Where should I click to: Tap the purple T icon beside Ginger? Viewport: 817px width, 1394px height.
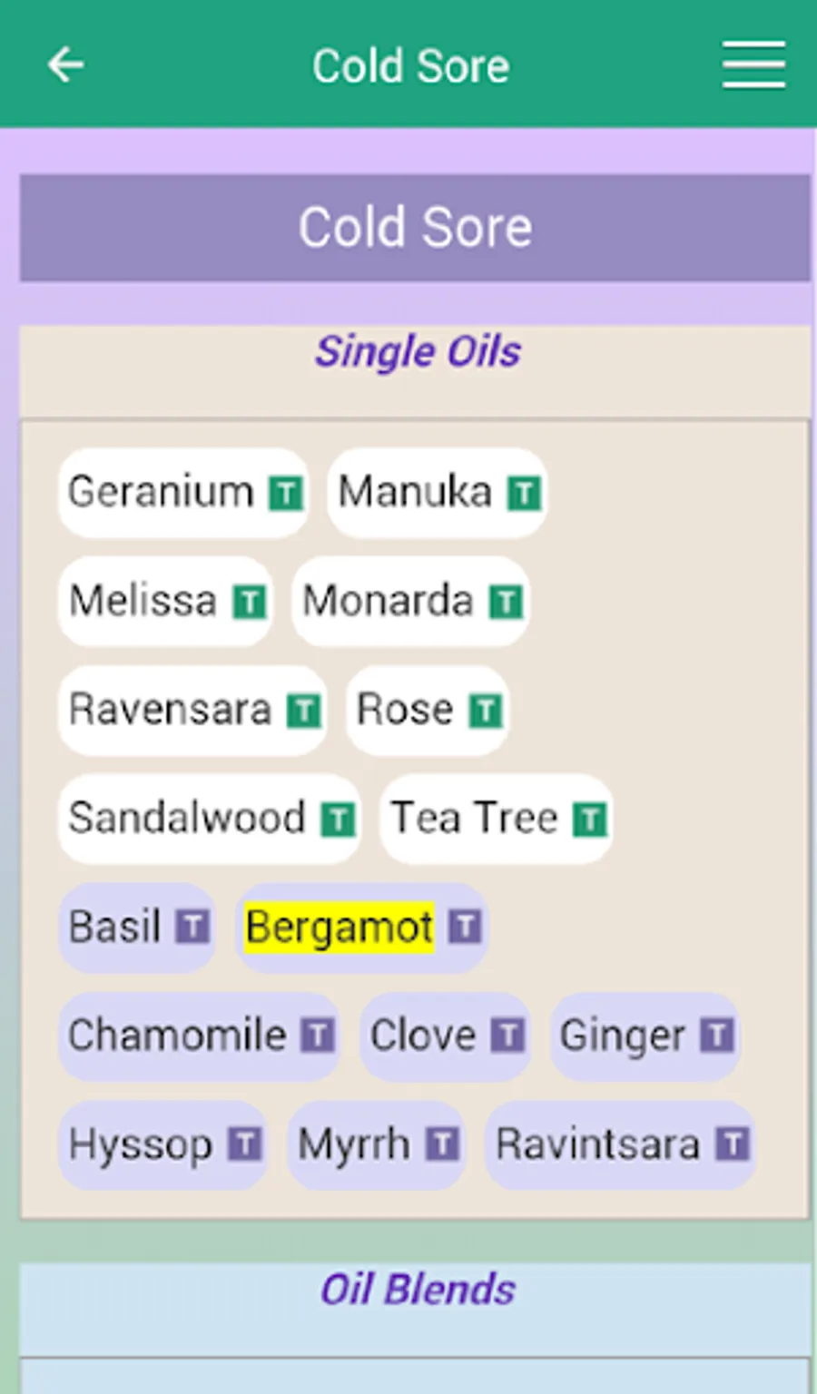716,1036
